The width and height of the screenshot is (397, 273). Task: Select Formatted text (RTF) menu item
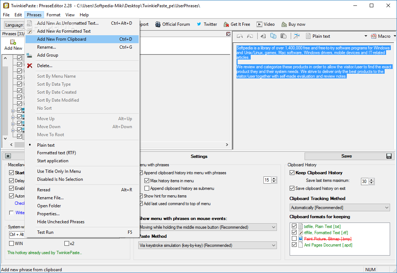82,153
